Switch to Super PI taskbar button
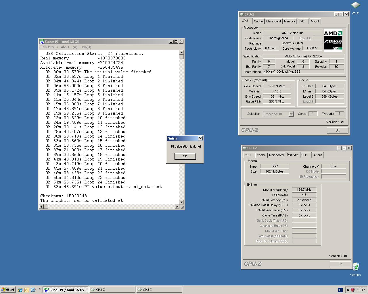This screenshot has height=294, width=368. click(x=65, y=290)
